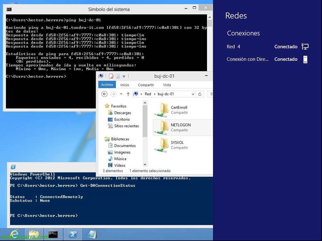Click the computer icon in the address bar
The height and width of the screenshot is (241, 322).
coord(136,94)
